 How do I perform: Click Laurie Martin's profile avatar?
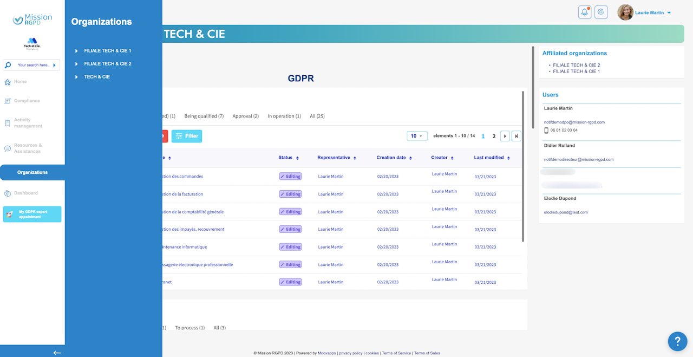pyautogui.click(x=625, y=12)
